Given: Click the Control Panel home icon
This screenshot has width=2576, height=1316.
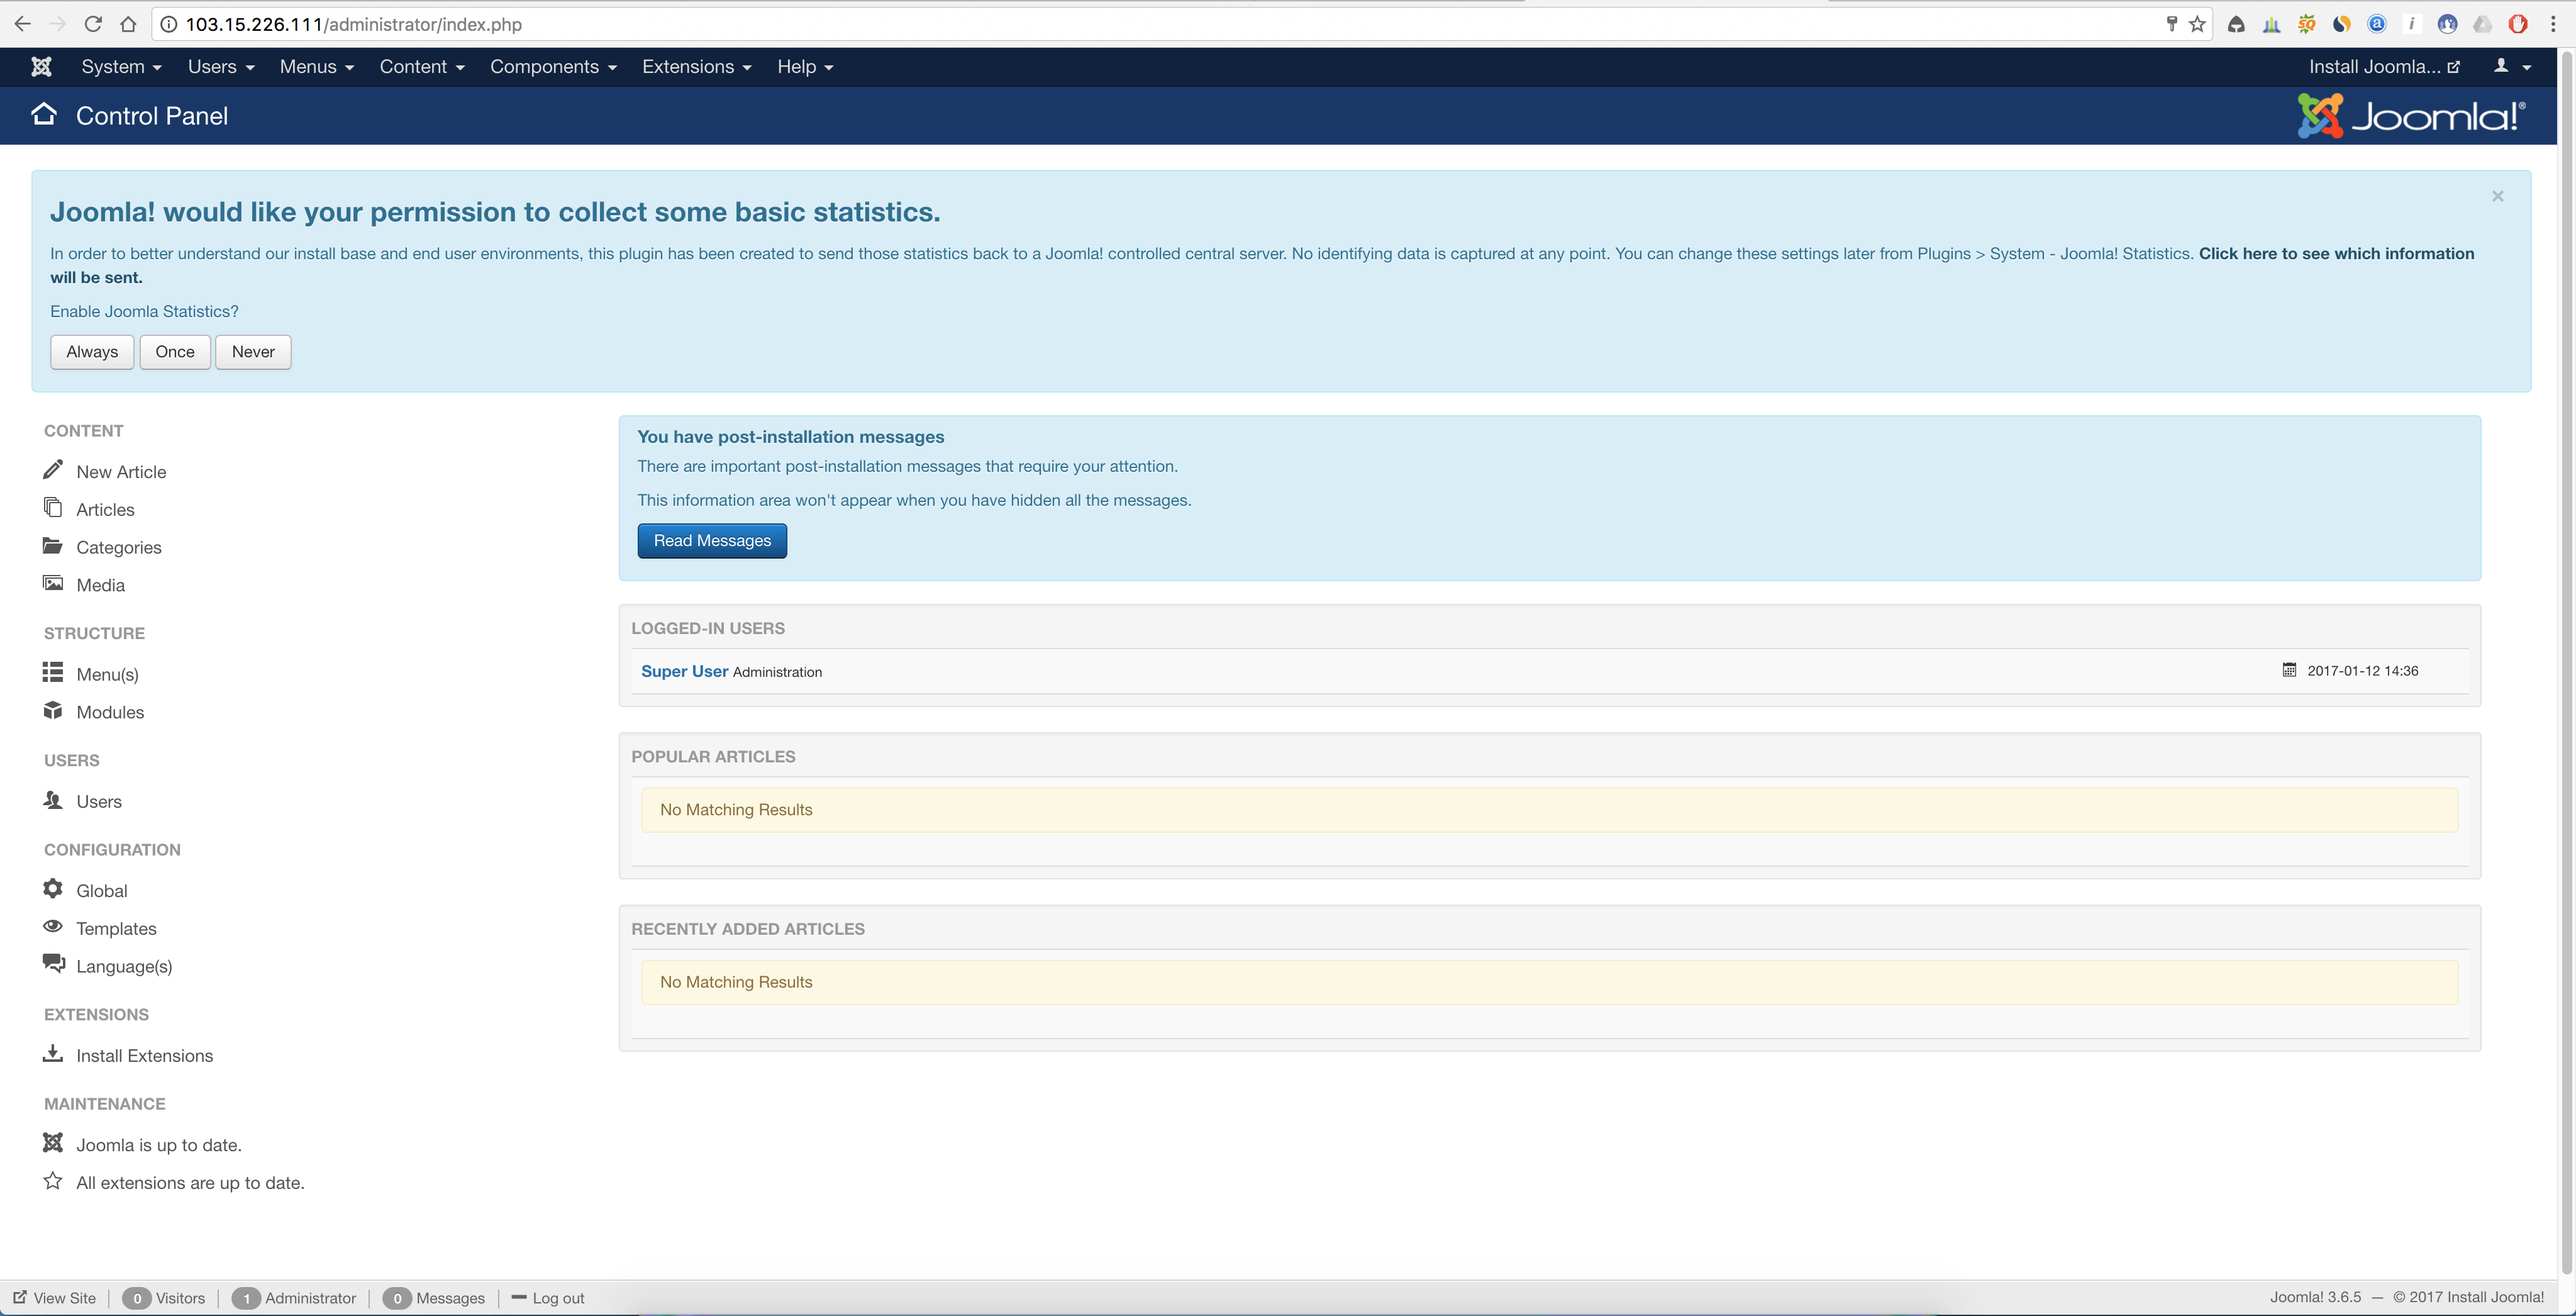Looking at the screenshot, I should (x=44, y=114).
